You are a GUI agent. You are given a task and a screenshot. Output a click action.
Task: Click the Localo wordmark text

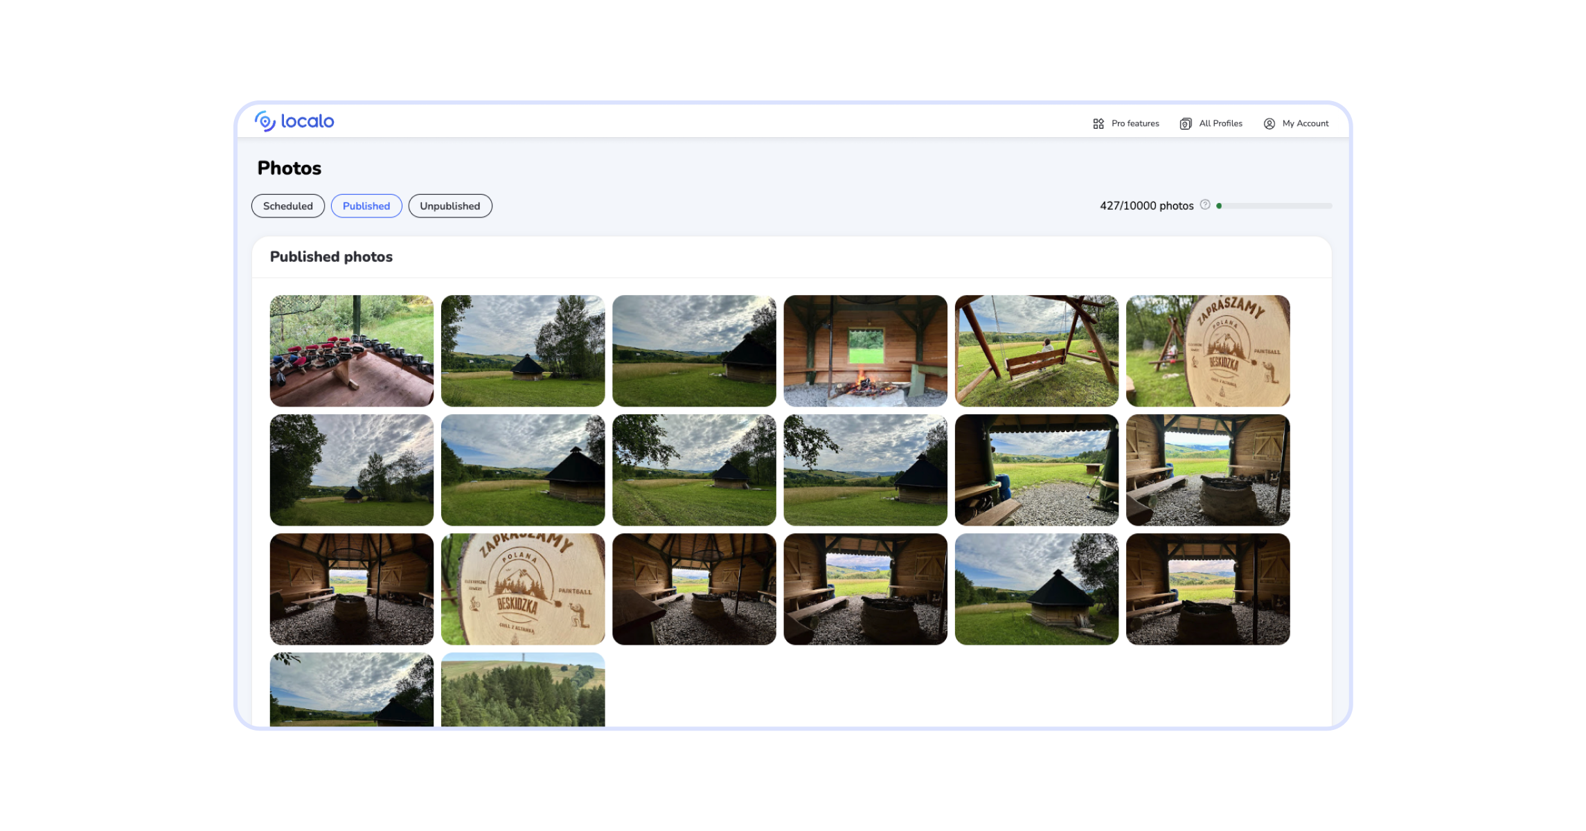(308, 122)
